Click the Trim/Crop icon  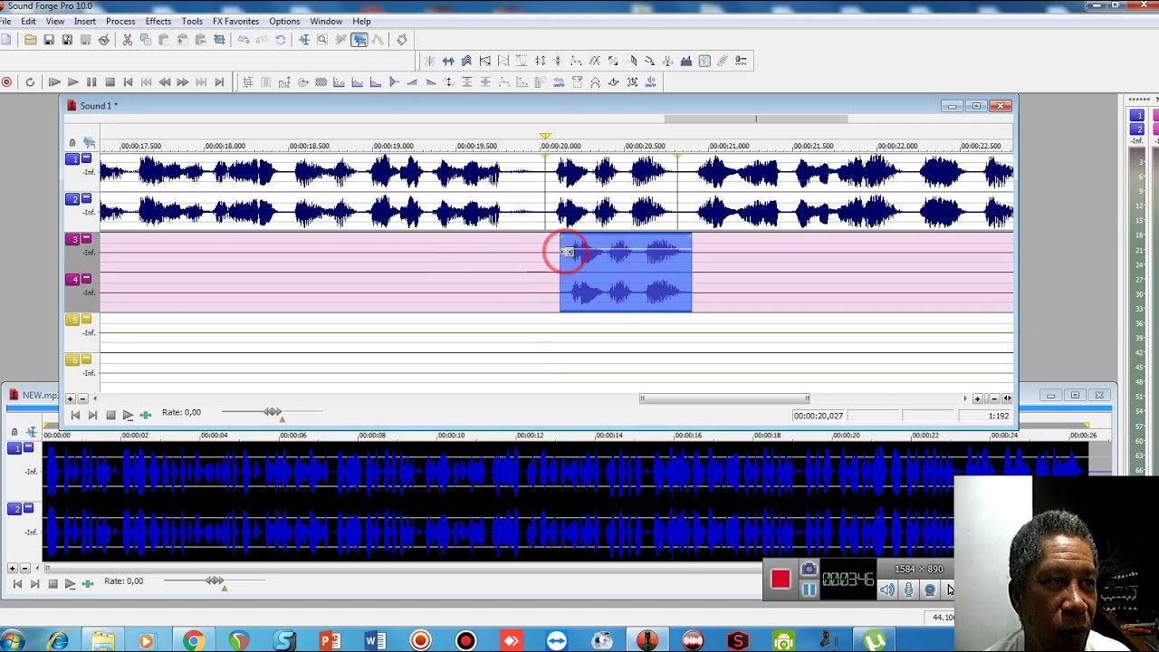click(x=219, y=40)
